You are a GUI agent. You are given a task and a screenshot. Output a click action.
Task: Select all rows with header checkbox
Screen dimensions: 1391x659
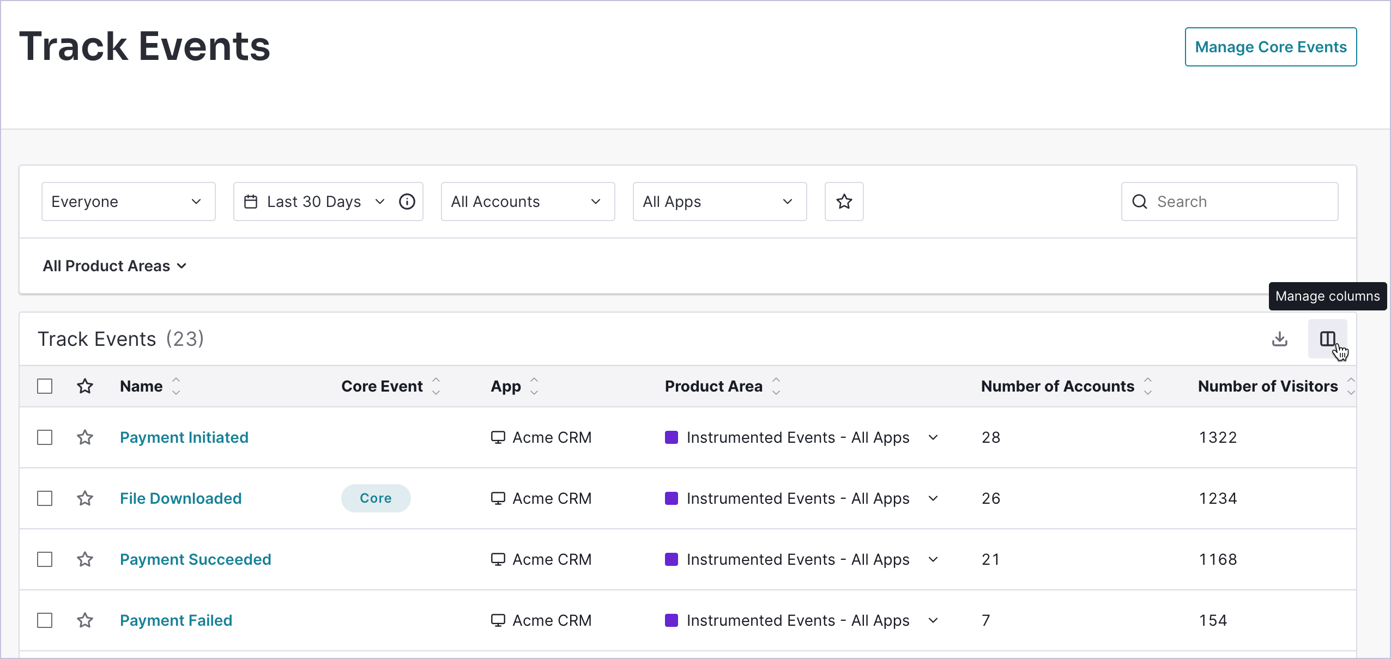(45, 386)
